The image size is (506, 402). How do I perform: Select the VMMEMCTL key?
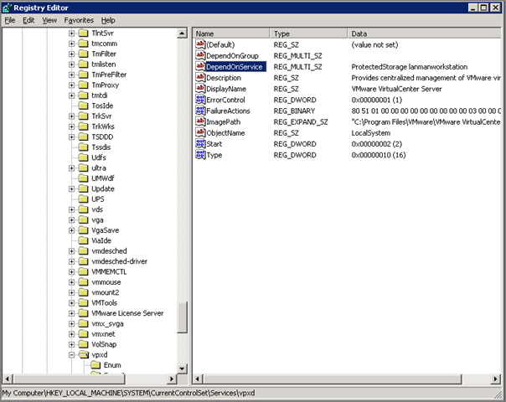click(109, 271)
